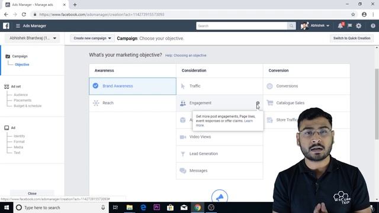
Task: Bookmark page with the star icon
Action: click(x=353, y=14)
